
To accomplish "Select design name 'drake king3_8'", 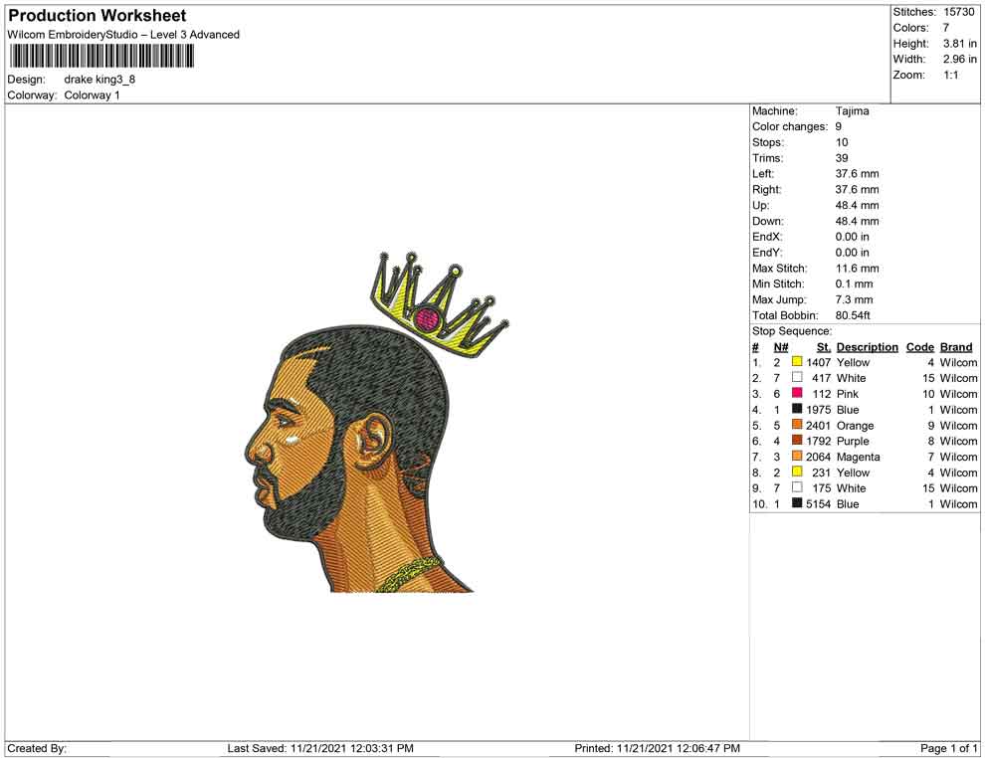I will (x=99, y=80).
